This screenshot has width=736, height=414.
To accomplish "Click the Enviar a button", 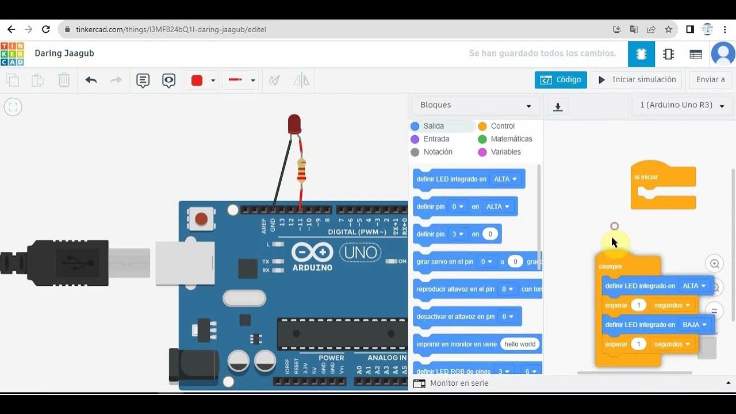I will pyautogui.click(x=711, y=80).
